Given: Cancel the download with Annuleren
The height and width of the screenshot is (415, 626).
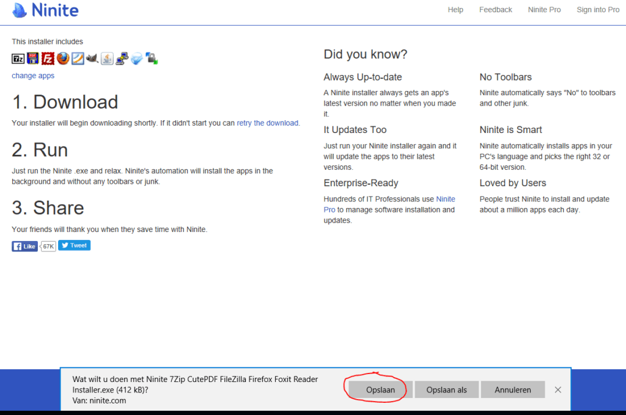Looking at the screenshot, I should (x=513, y=390).
